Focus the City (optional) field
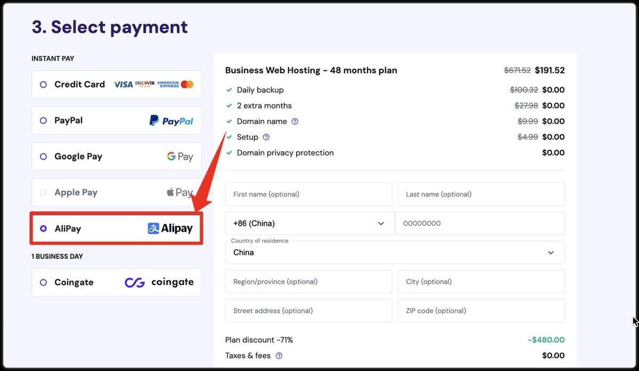This screenshot has width=639, height=371. (x=481, y=282)
